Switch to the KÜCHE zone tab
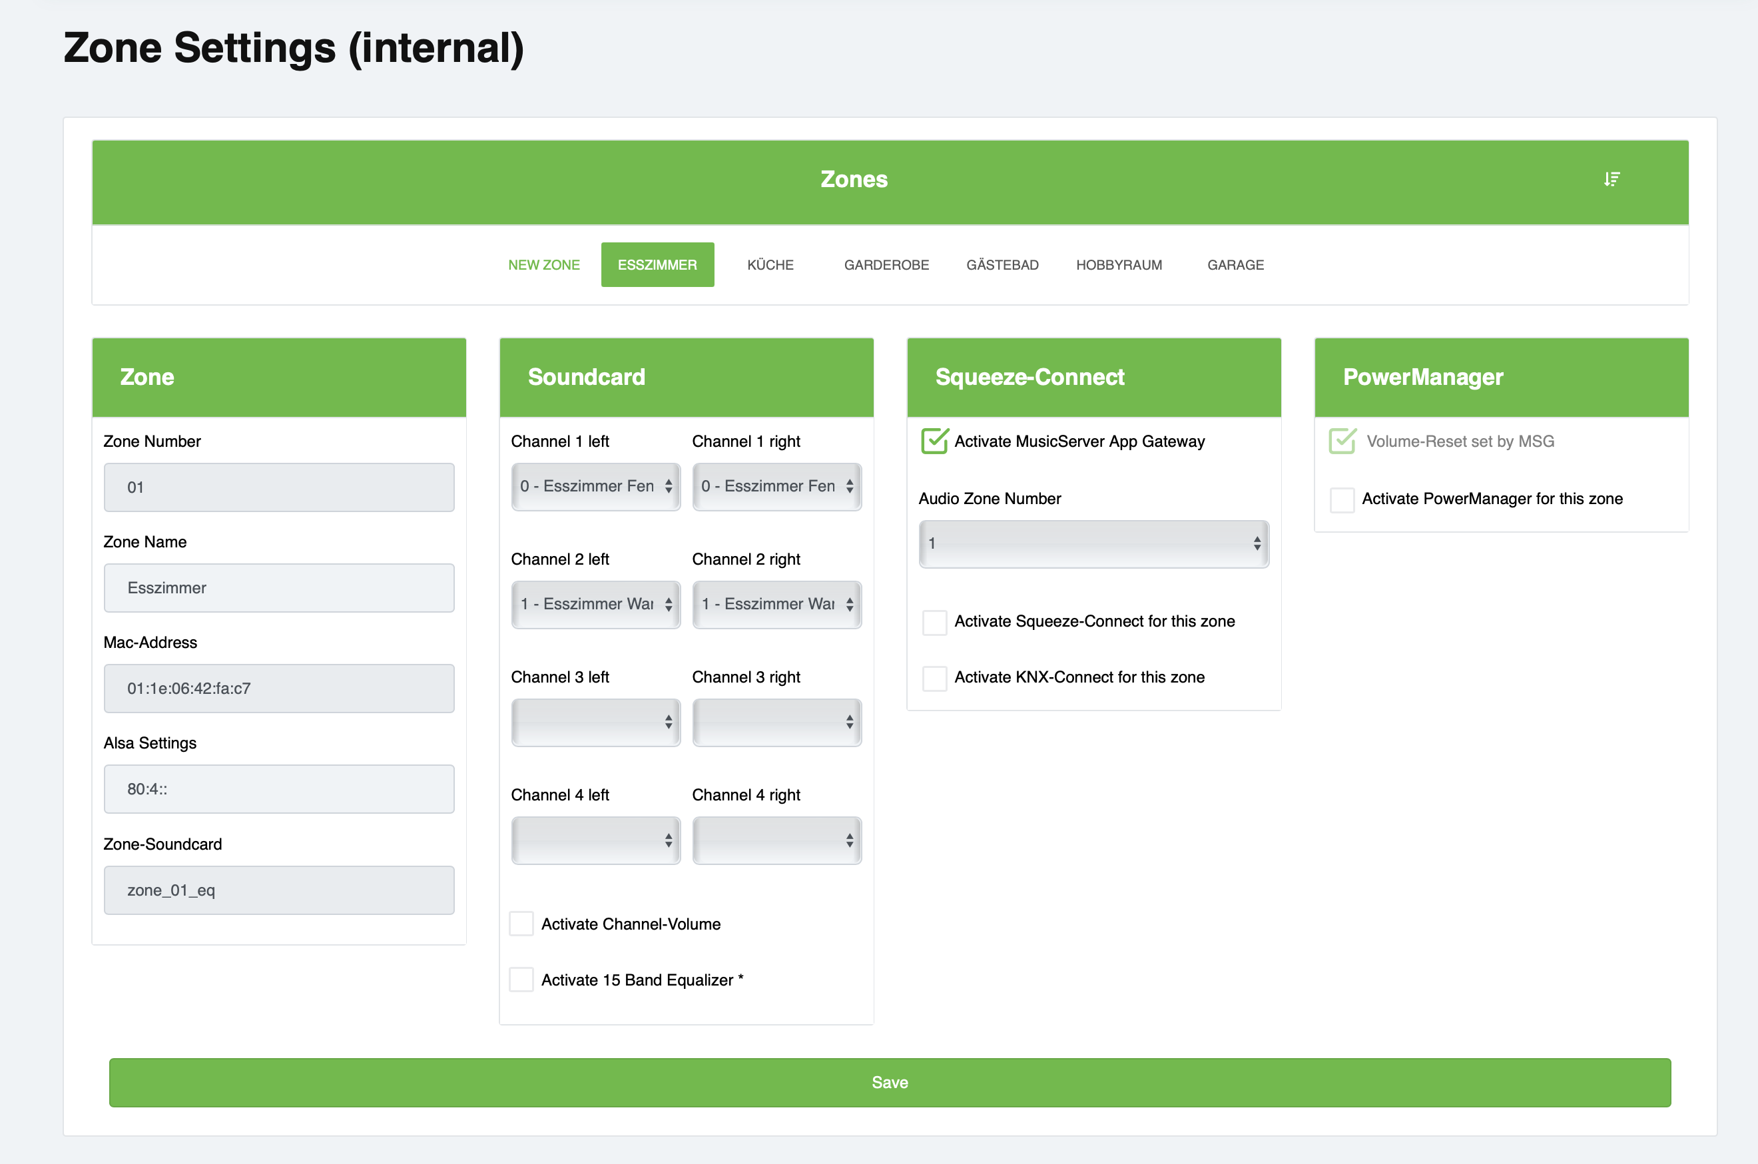1758x1164 pixels. tap(770, 265)
